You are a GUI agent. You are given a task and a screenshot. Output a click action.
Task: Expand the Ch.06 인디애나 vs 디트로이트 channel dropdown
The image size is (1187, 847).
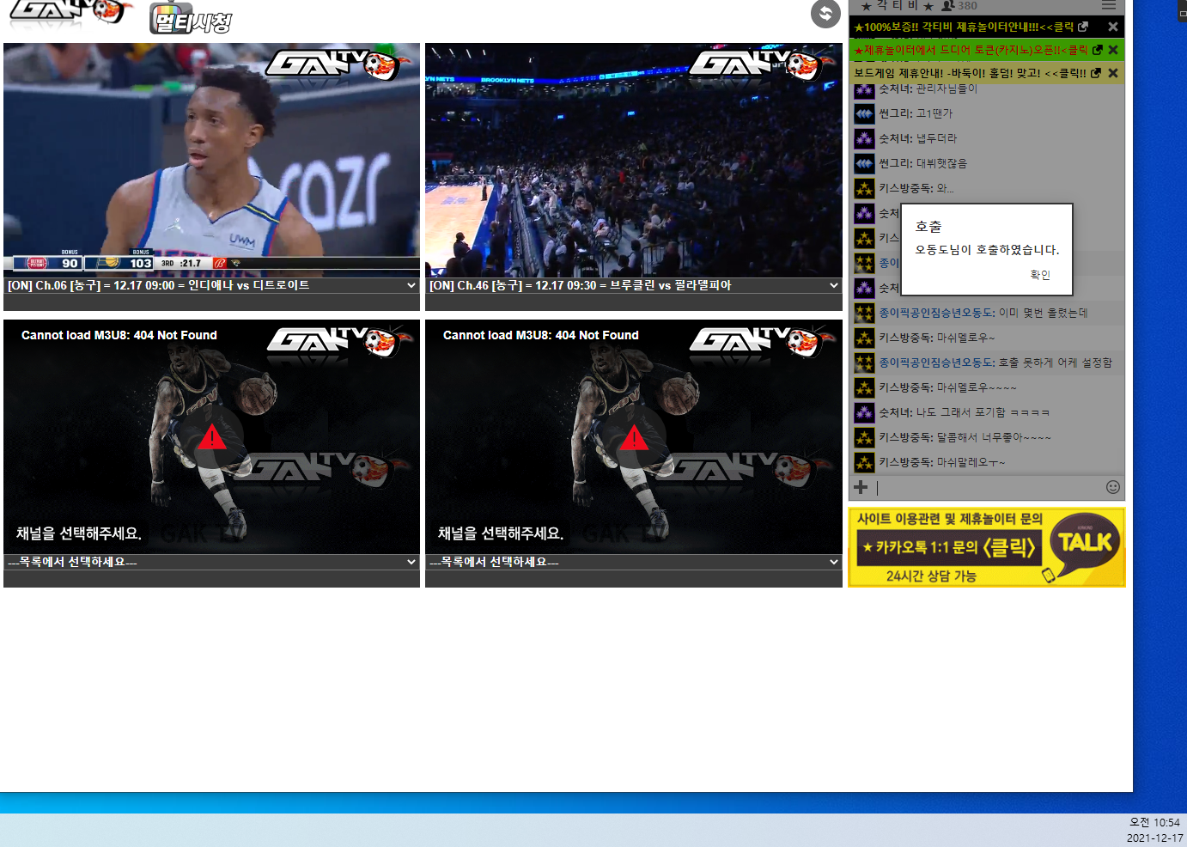[x=211, y=285]
